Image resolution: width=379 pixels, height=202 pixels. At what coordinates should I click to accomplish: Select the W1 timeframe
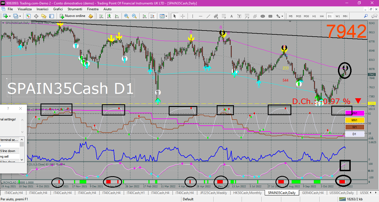point(338,16)
